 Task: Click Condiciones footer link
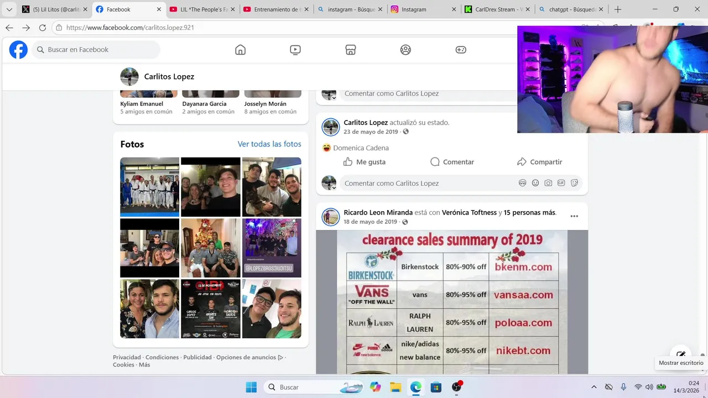162,358
